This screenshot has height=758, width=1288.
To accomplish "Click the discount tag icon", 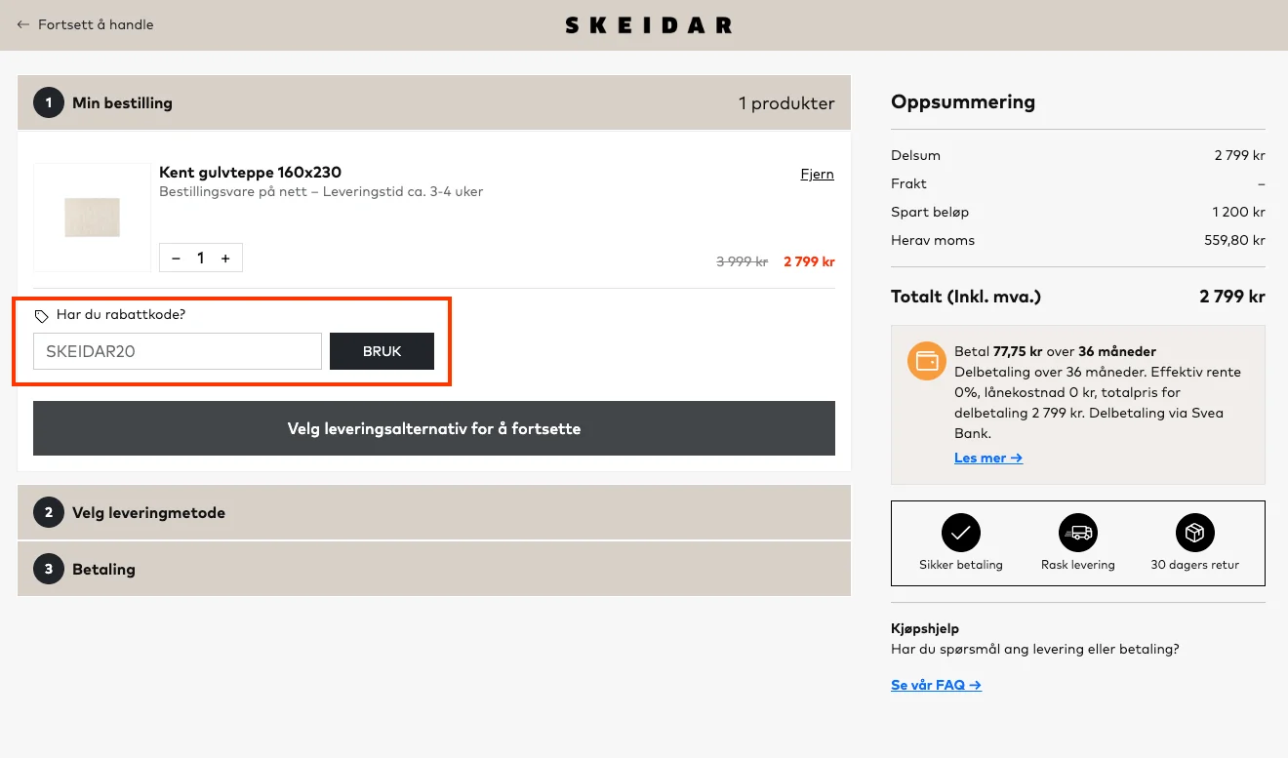I will tap(41, 316).
